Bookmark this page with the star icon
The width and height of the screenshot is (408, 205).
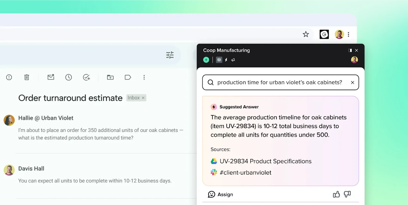tap(306, 34)
